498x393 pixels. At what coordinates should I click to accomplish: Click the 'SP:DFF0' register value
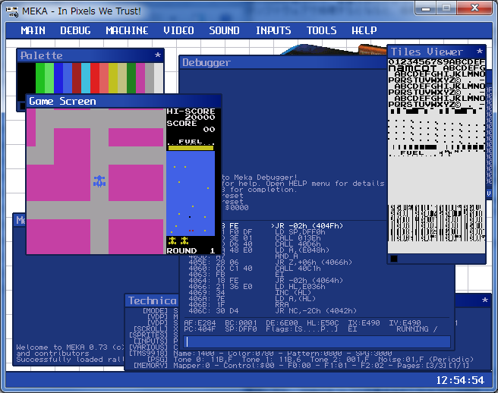[x=241, y=329]
